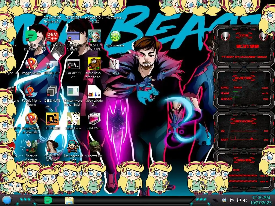Open the 2PACALYPSE 2.3 command prompt icon
Image resolution: width=275 pixels, height=206 pixels.
pos(73,64)
